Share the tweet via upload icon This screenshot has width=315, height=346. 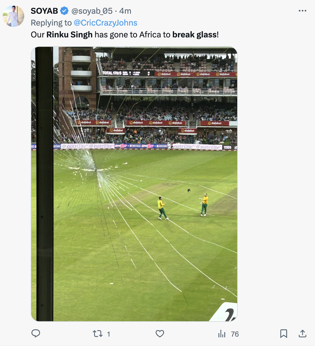pyautogui.click(x=303, y=334)
